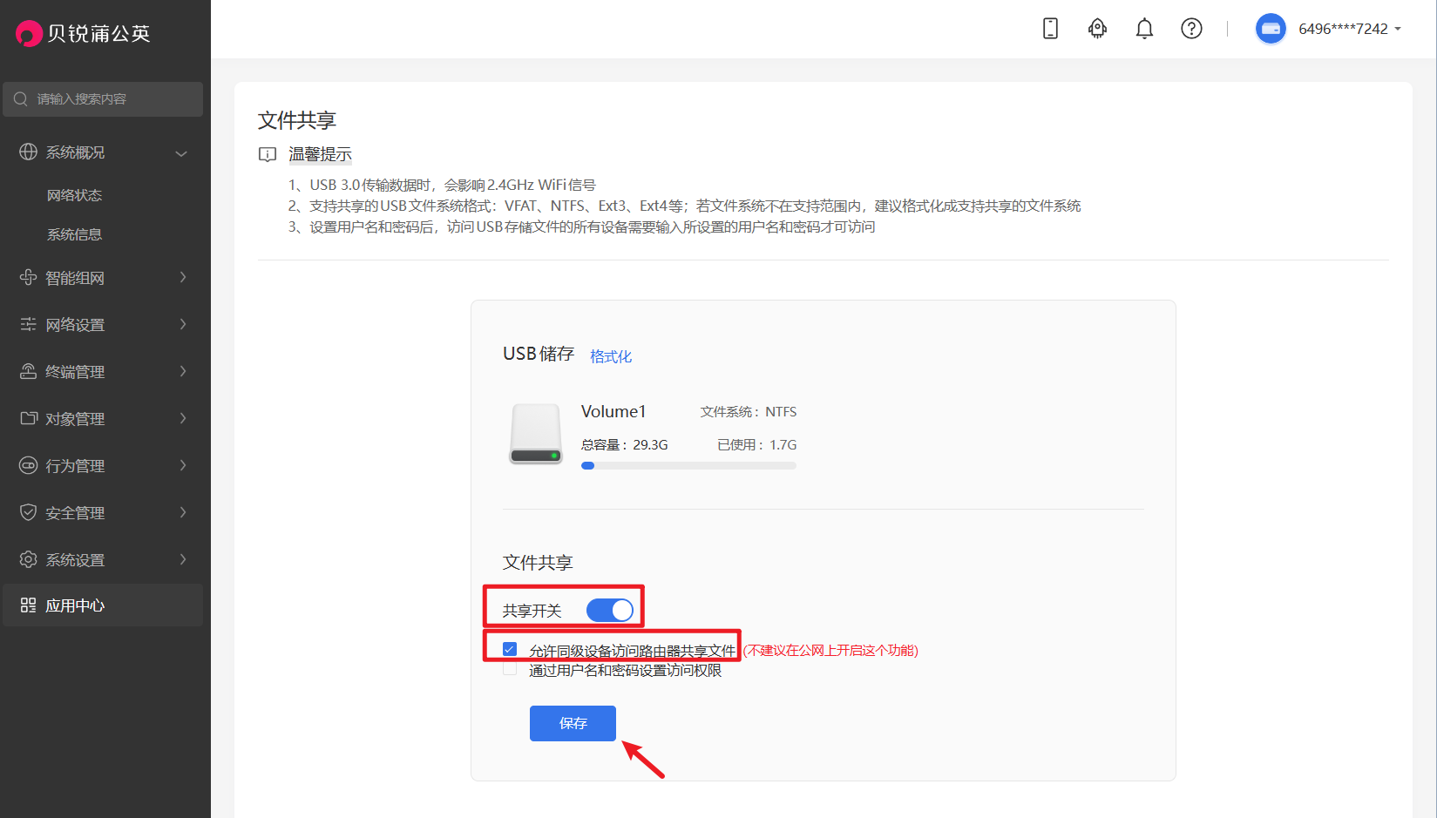Click the 贝锐蒲公英 logo
Image resolution: width=1437 pixels, height=818 pixels.
(x=83, y=33)
